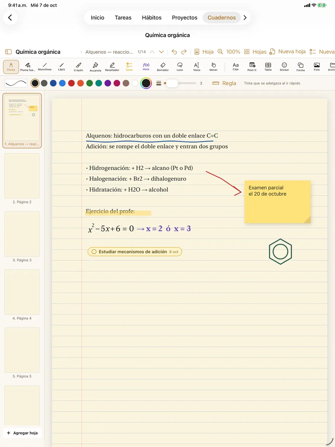Open the page title dropdown 'Alquenos — reaccio...'
Image resolution: width=335 pixels, height=447 pixels.
tap(109, 52)
